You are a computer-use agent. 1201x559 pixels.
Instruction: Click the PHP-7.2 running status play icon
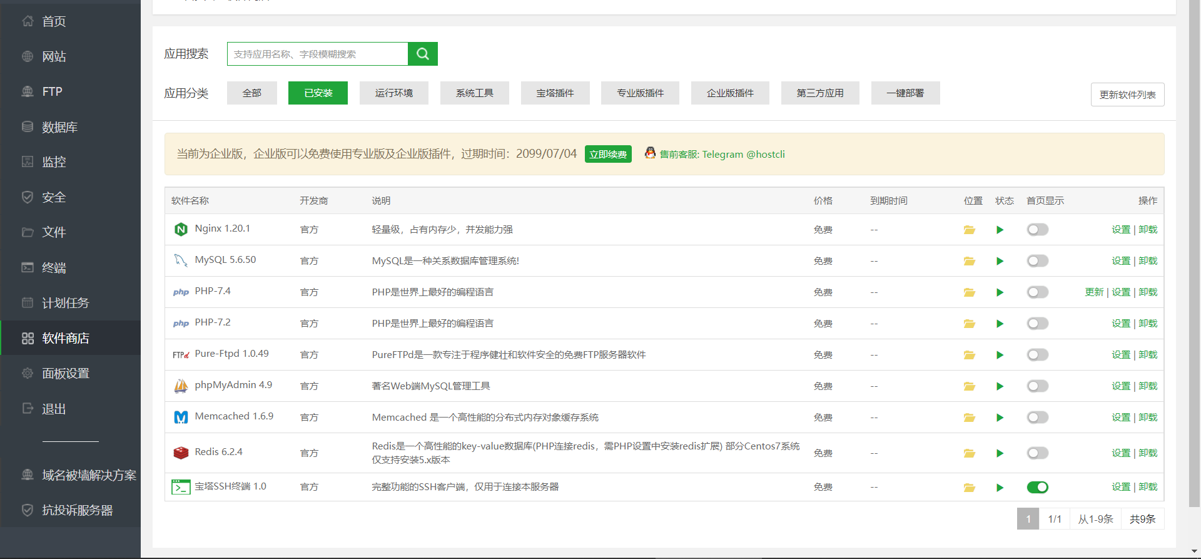pyautogui.click(x=1000, y=324)
